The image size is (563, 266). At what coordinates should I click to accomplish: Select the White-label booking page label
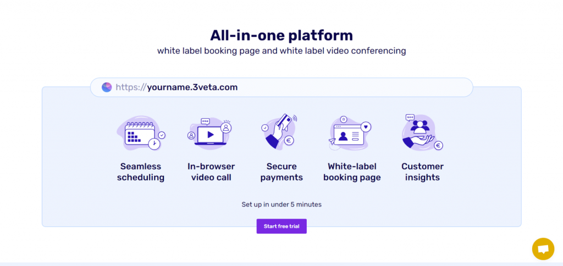tap(352, 172)
